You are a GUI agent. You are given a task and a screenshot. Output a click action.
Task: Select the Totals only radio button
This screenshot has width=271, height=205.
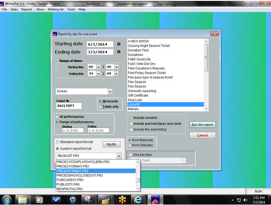tap(100, 107)
